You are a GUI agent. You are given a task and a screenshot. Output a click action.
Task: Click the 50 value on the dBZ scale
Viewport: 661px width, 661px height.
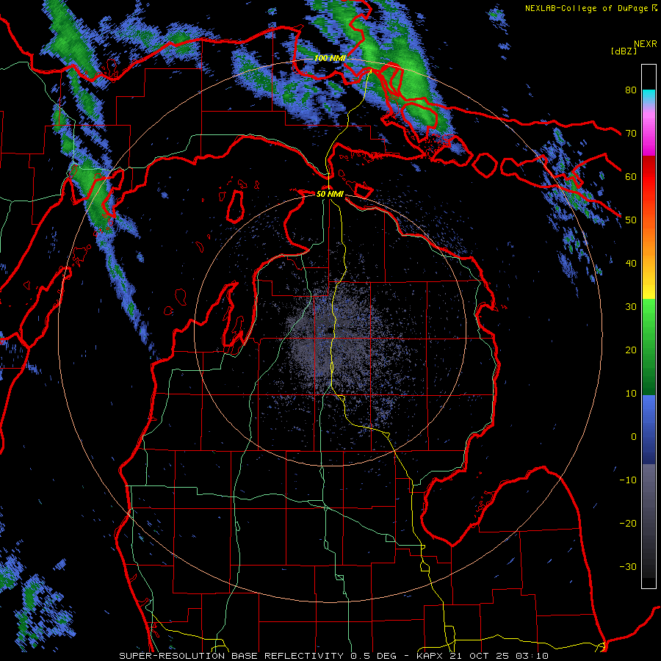pos(631,220)
